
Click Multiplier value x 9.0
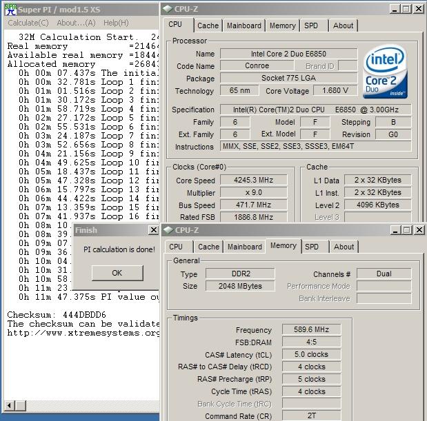tap(254, 192)
